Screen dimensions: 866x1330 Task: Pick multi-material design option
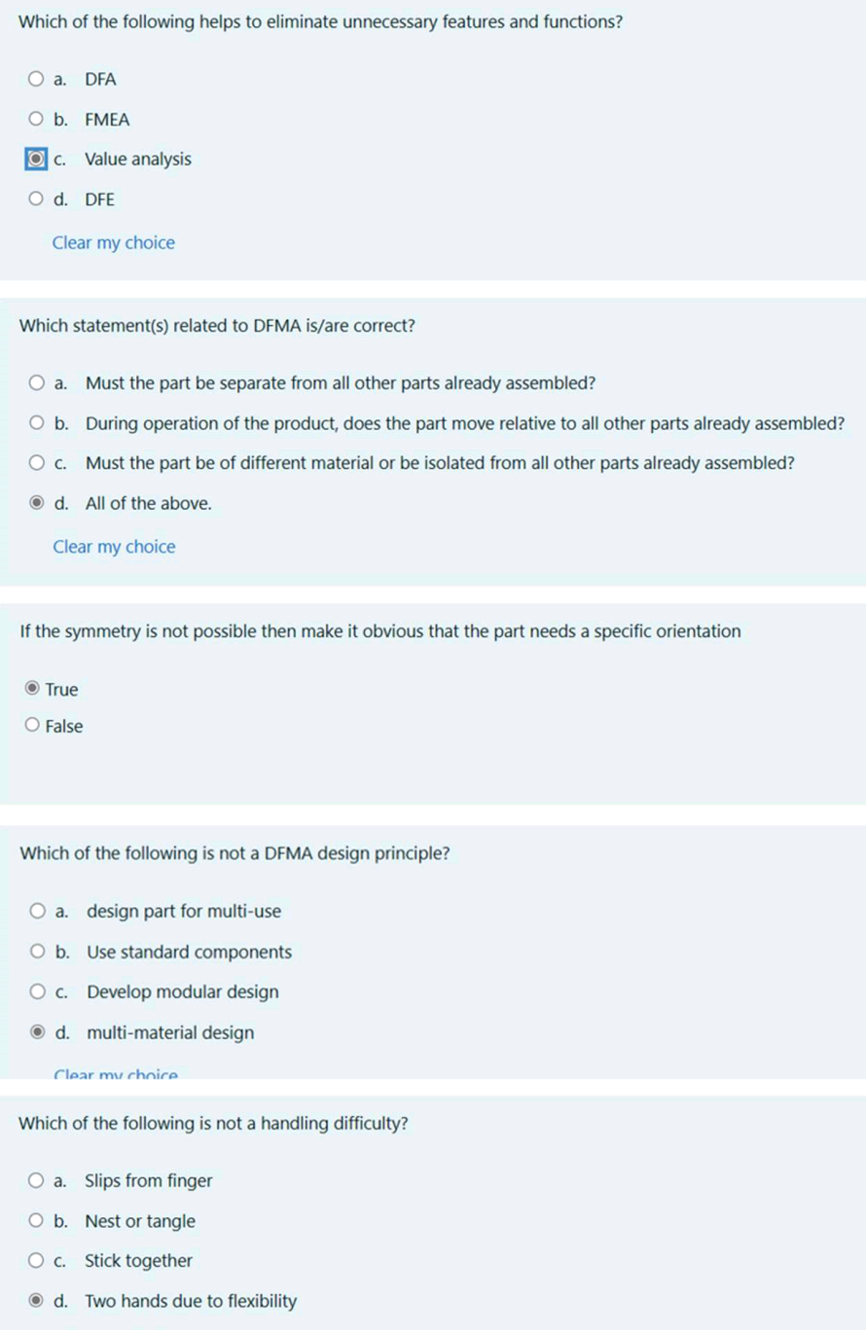pos(36,1031)
